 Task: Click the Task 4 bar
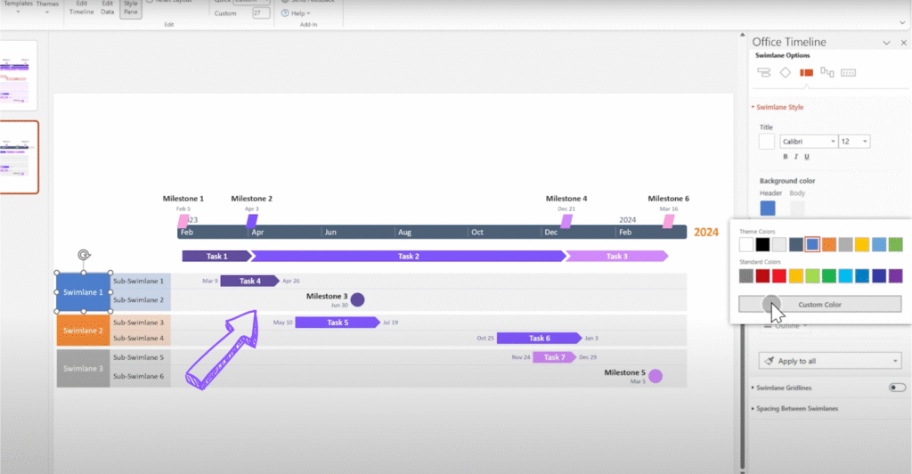250,281
